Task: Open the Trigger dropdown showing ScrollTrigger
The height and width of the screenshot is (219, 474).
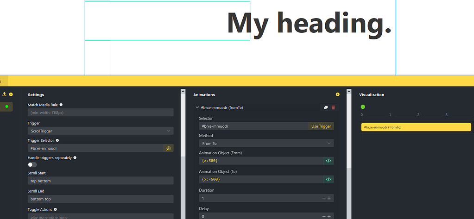Action: 101,131
